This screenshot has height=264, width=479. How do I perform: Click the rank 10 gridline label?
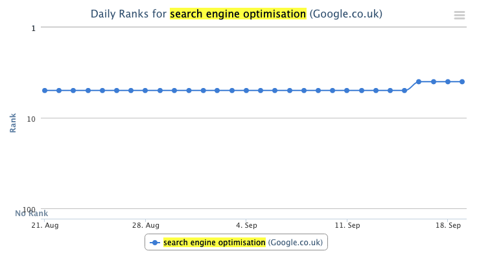[31, 119]
